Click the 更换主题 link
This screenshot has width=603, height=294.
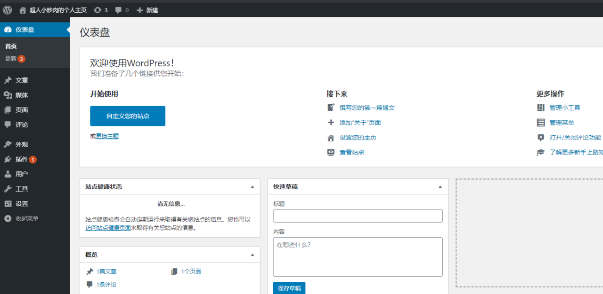107,136
